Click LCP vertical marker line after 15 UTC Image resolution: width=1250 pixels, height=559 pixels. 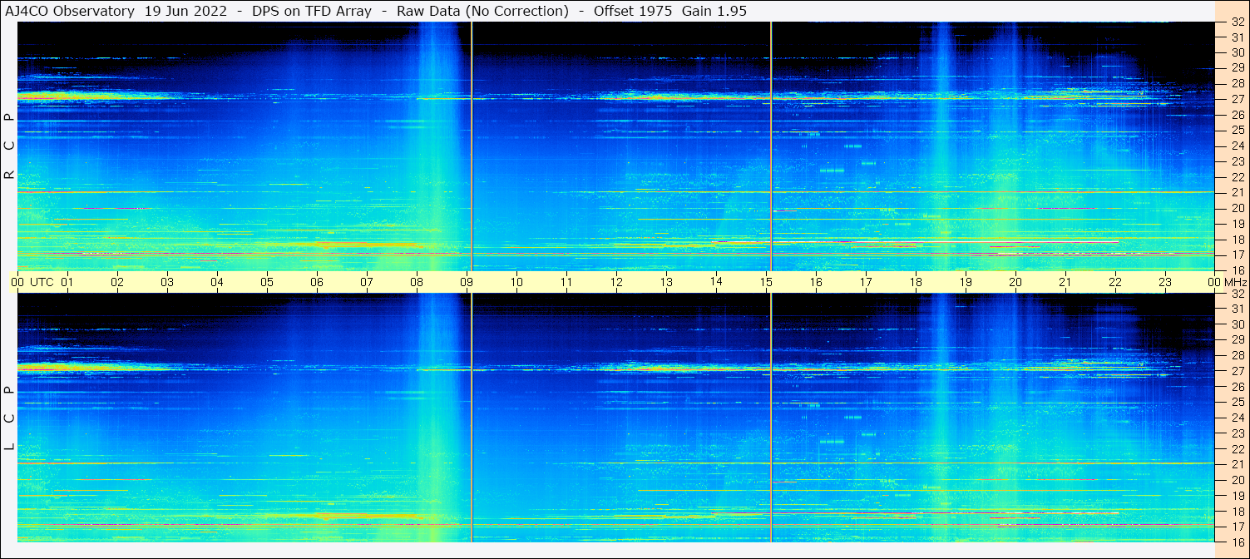(772, 418)
